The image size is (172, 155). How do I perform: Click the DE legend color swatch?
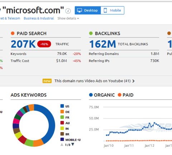[62, 112]
